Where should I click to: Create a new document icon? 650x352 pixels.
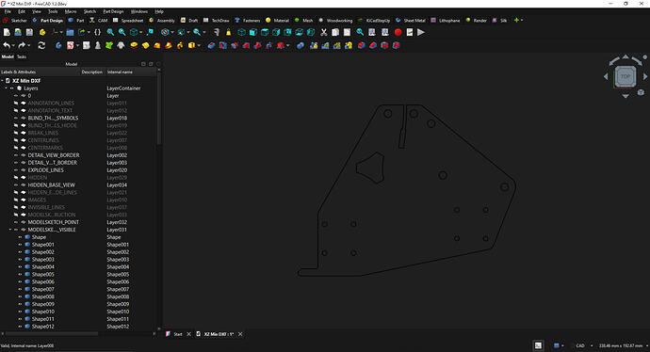click(x=7, y=32)
